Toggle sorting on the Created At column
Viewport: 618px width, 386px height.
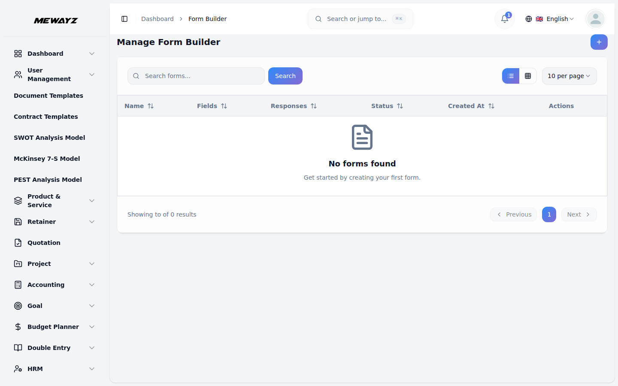click(471, 106)
